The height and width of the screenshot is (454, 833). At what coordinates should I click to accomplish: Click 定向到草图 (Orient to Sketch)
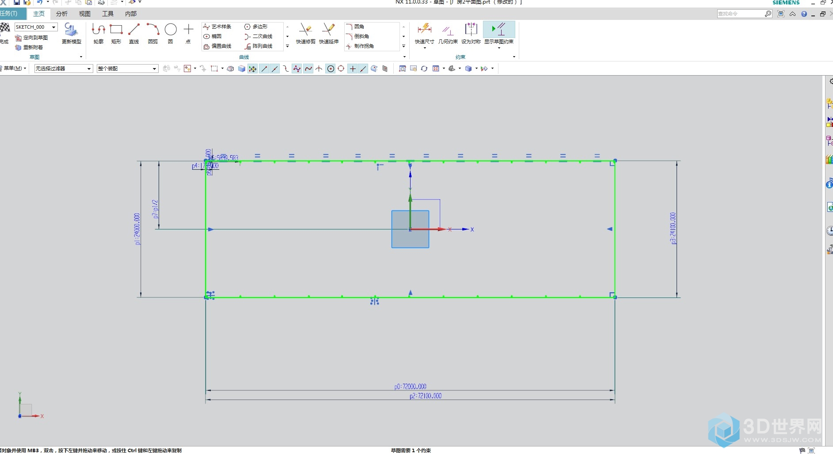click(x=31, y=38)
